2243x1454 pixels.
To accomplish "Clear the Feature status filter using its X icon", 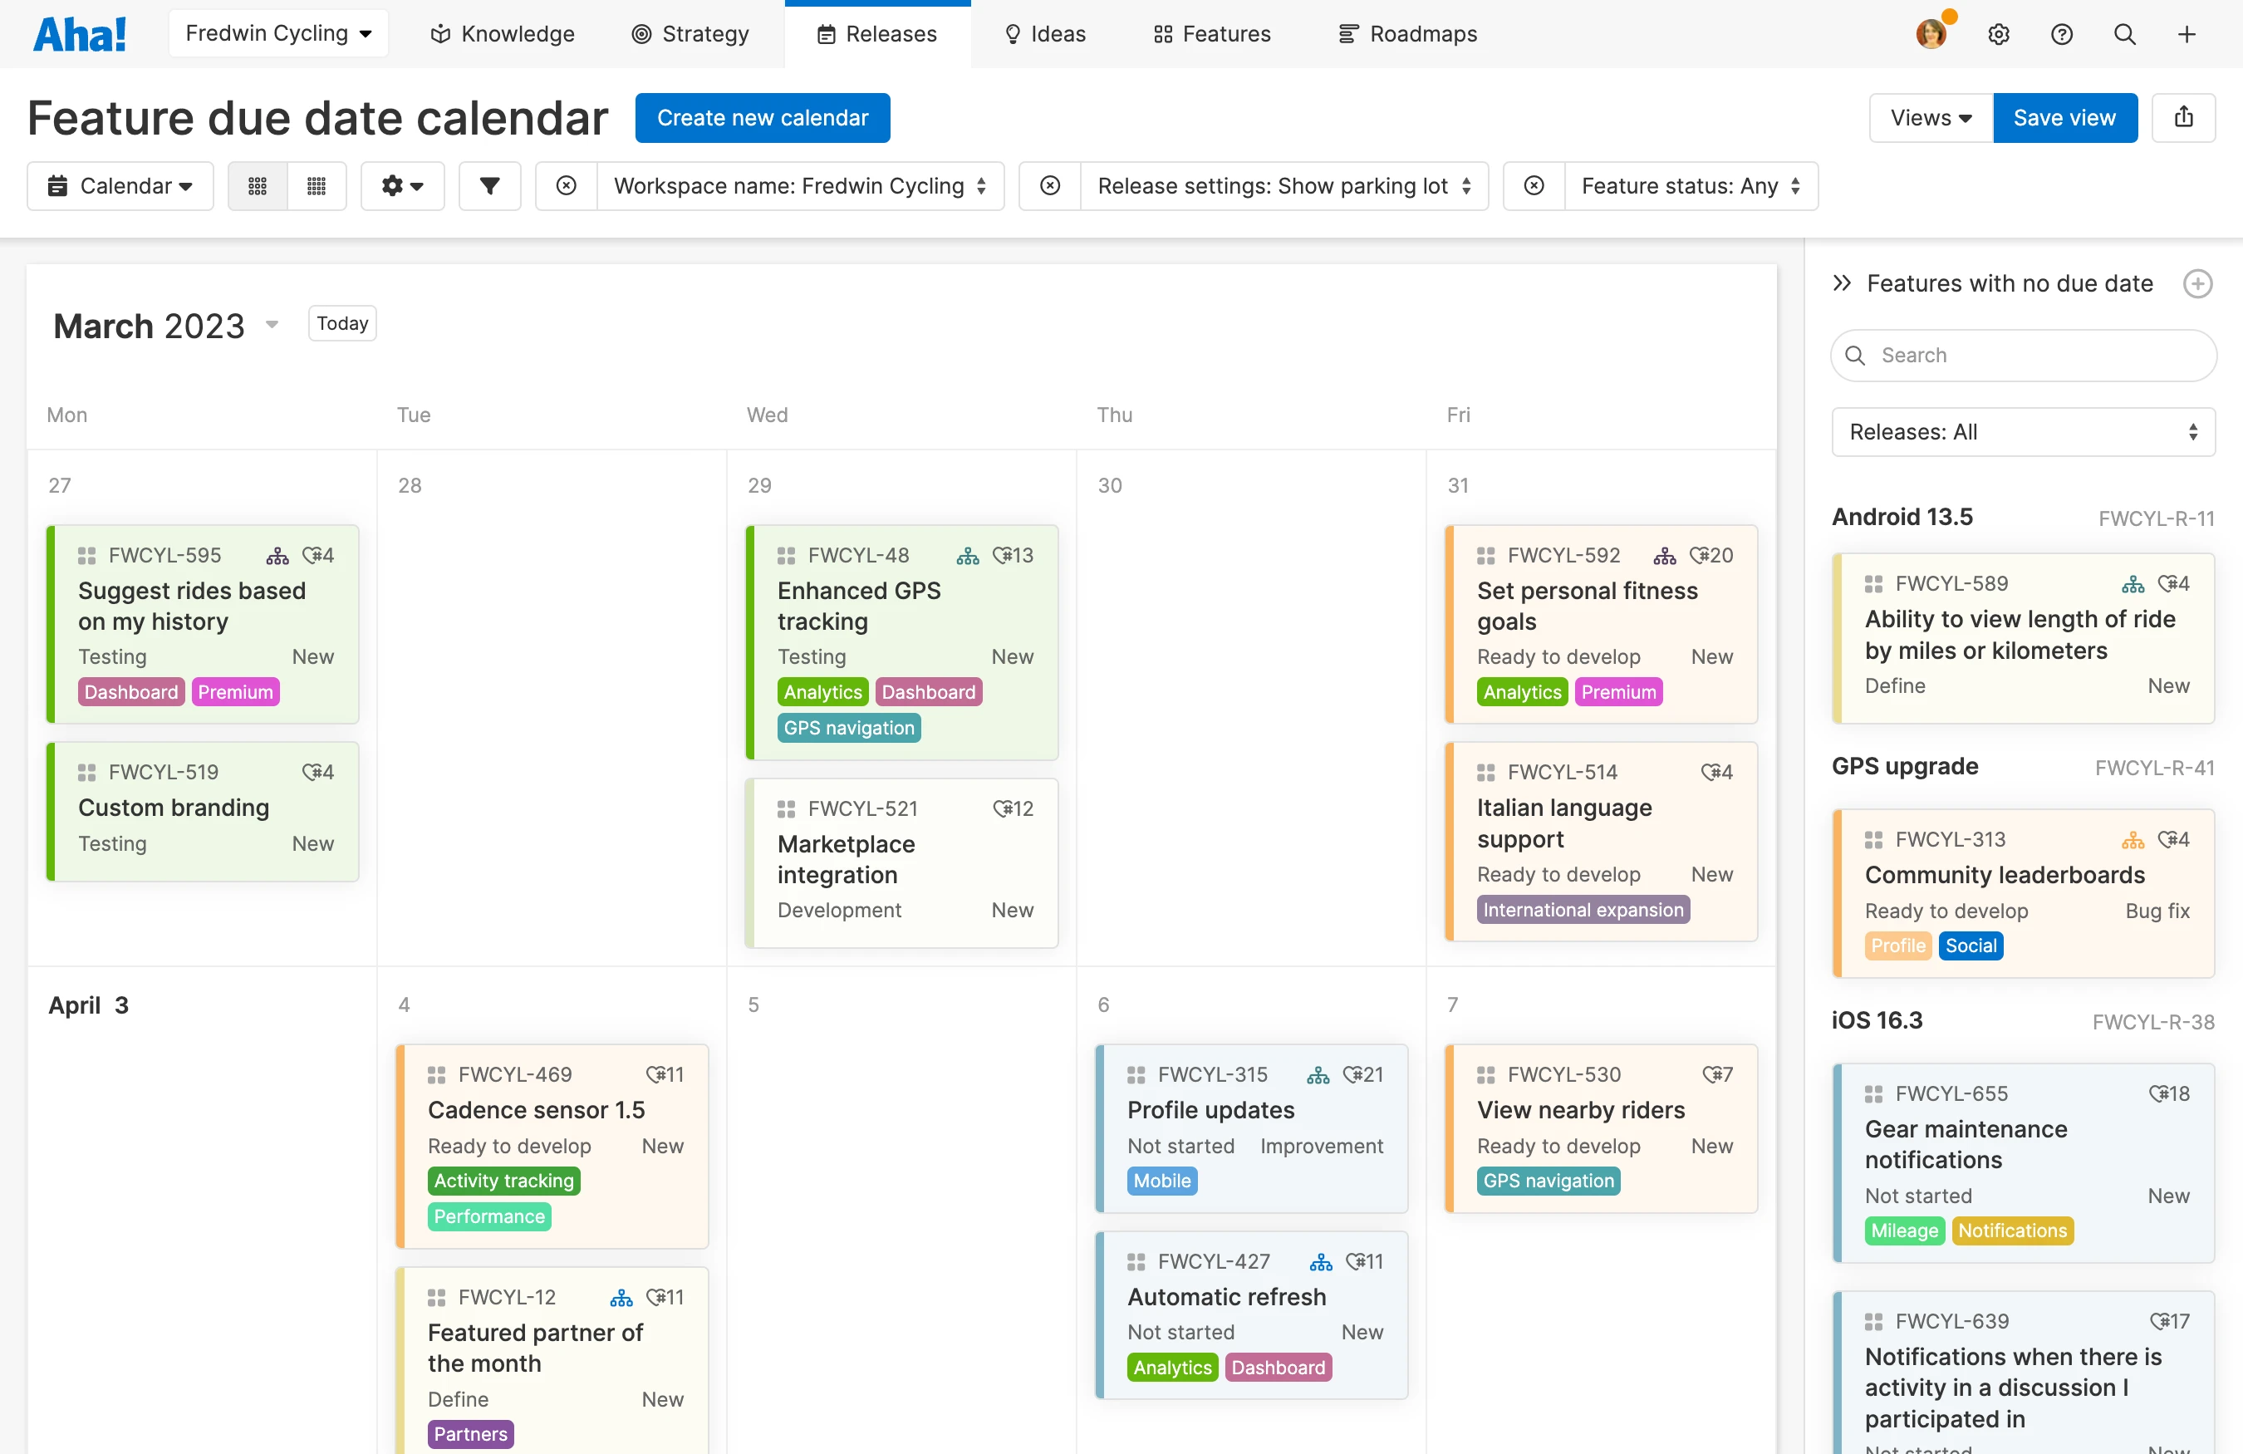I will 1534,185.
